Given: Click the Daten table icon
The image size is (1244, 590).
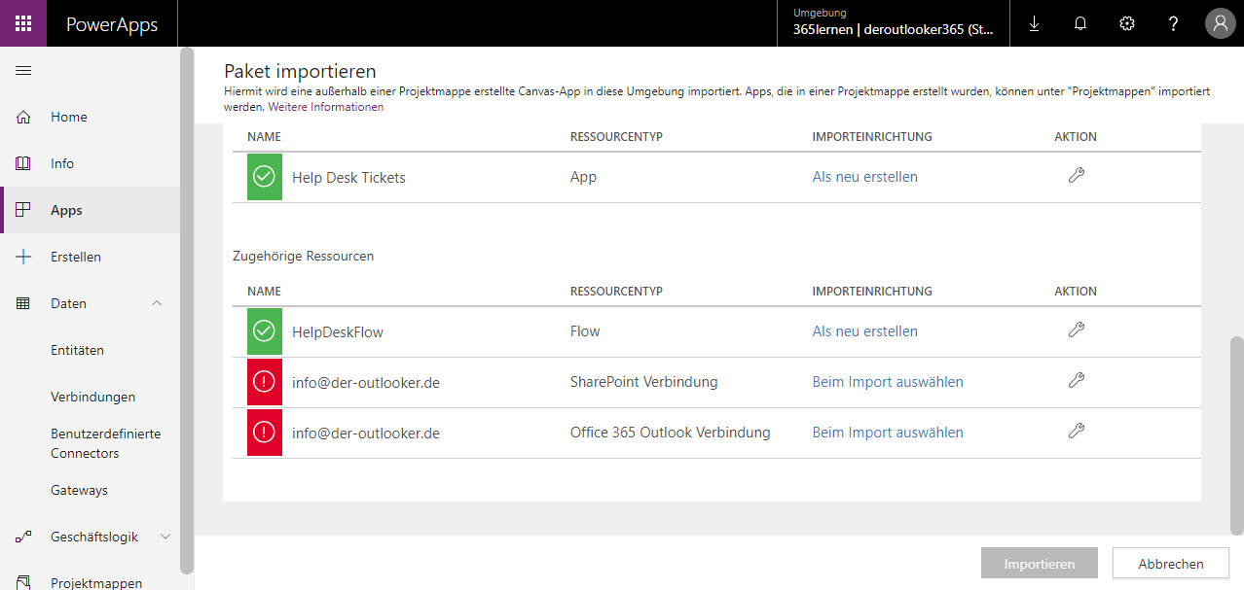Looking at the screenshot, I should pos(24,303).
